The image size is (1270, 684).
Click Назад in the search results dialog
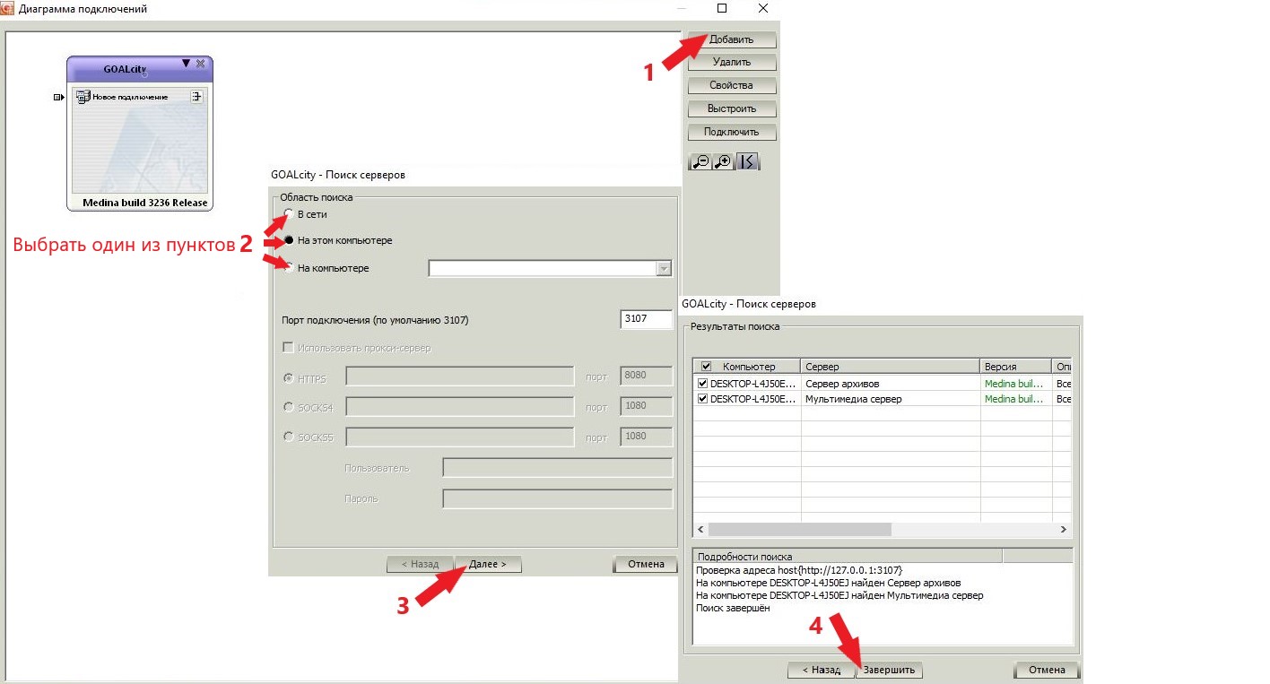(822, 670)
